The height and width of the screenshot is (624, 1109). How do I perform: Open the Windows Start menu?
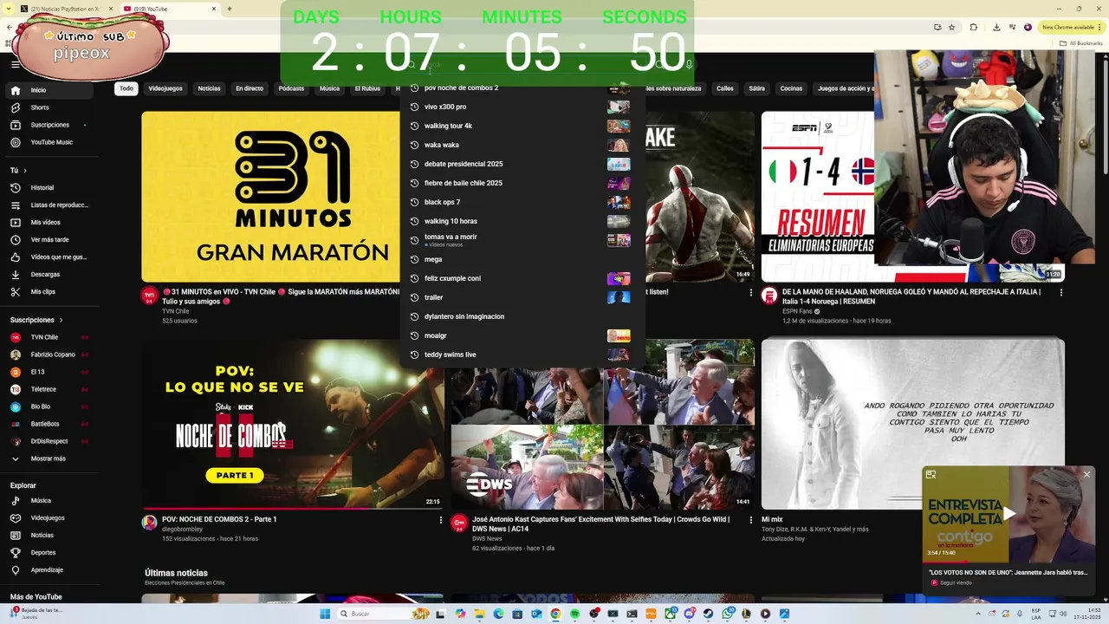click(x=325, y=614)
